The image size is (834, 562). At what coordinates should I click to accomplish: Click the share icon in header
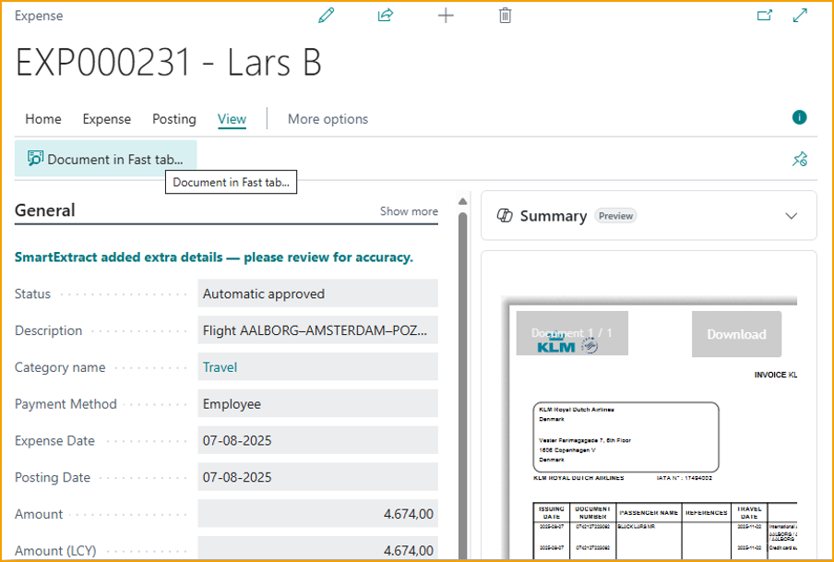pos(386,16)
